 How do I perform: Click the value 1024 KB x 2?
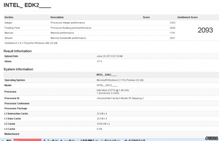(103, 124)
